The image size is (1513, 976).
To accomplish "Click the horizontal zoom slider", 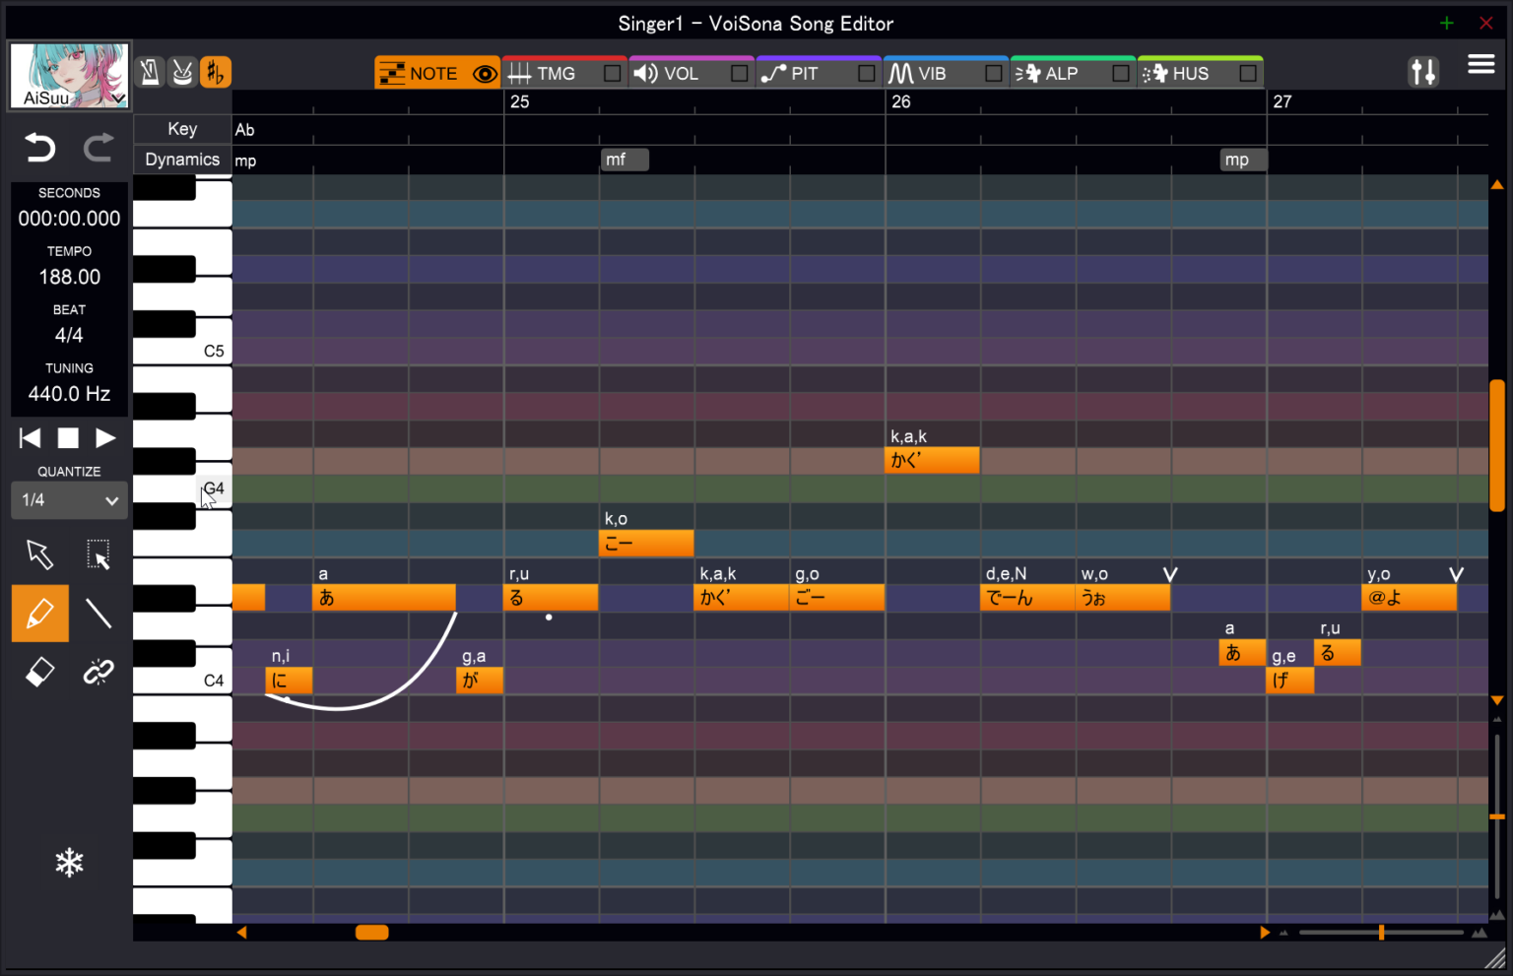I will (x=1381, y=933).
